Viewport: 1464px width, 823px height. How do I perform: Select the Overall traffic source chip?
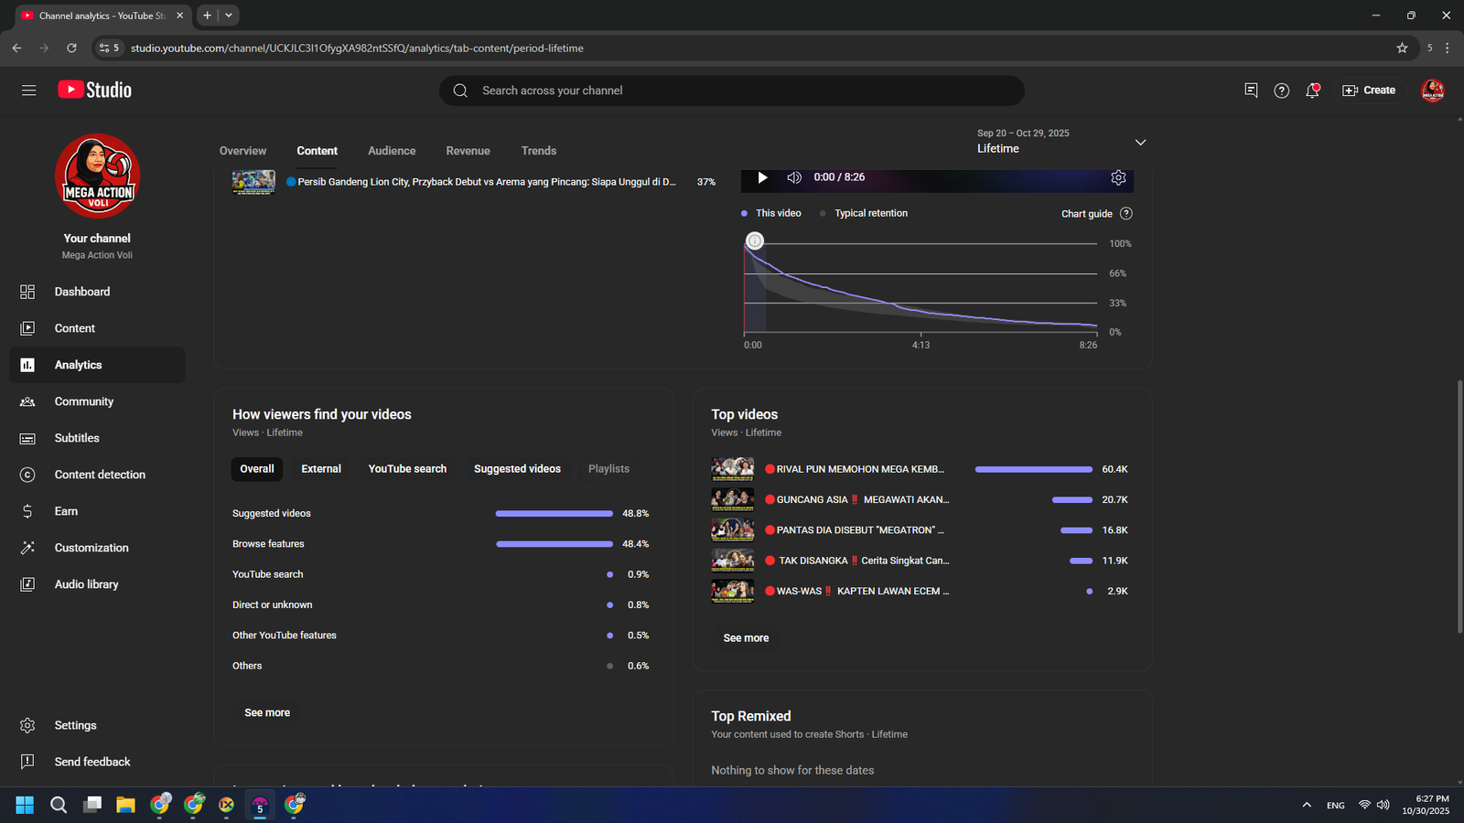pyautogui.click(x=257, y=469)
